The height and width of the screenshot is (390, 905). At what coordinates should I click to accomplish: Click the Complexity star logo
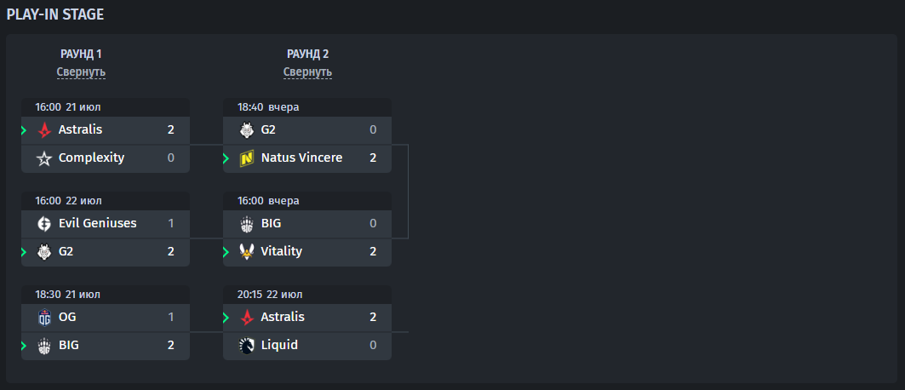point(44,158)
